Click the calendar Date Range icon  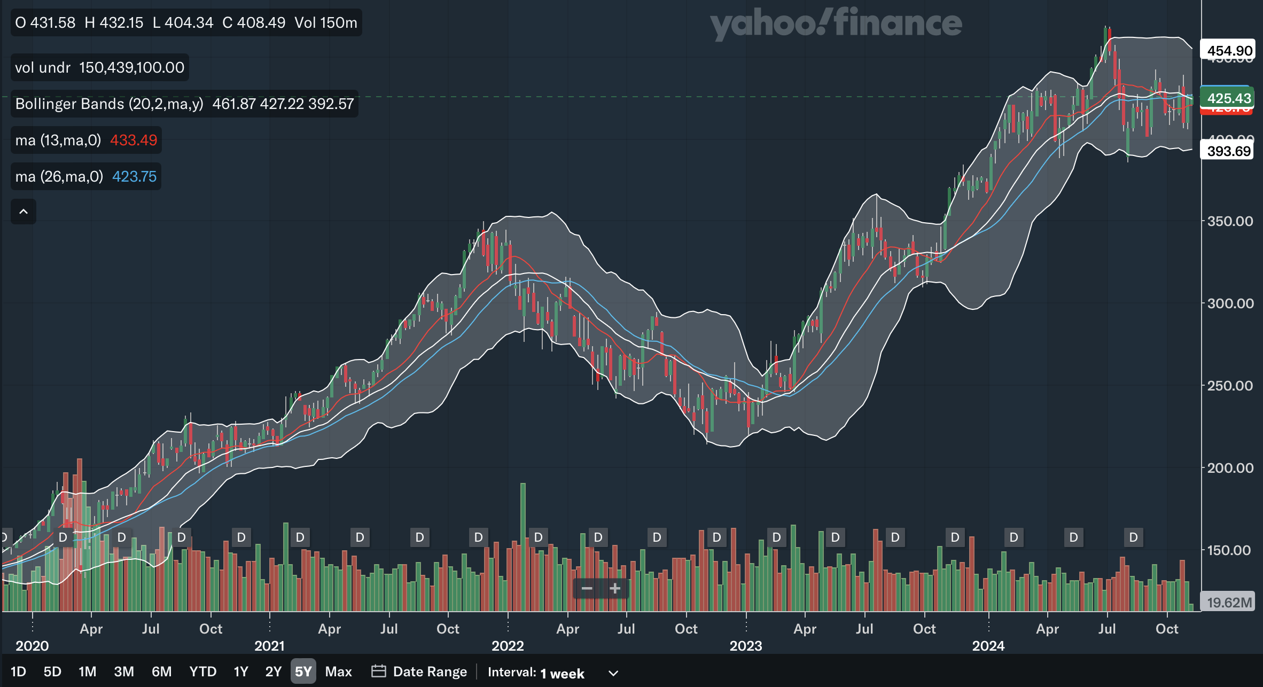coord(378,671)
